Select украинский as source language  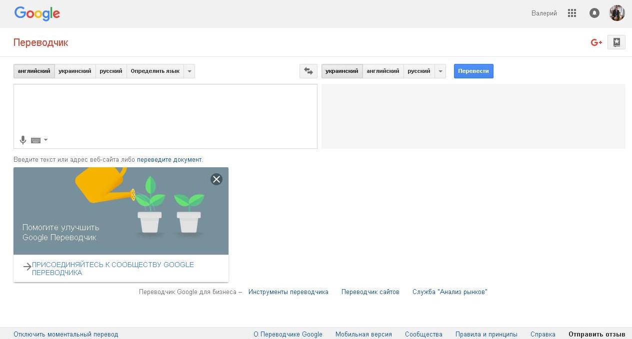click(75, 71)
